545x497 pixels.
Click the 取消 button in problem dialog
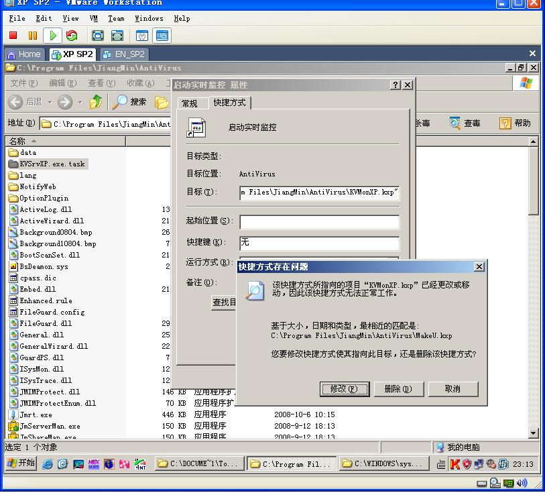[453, 389]
